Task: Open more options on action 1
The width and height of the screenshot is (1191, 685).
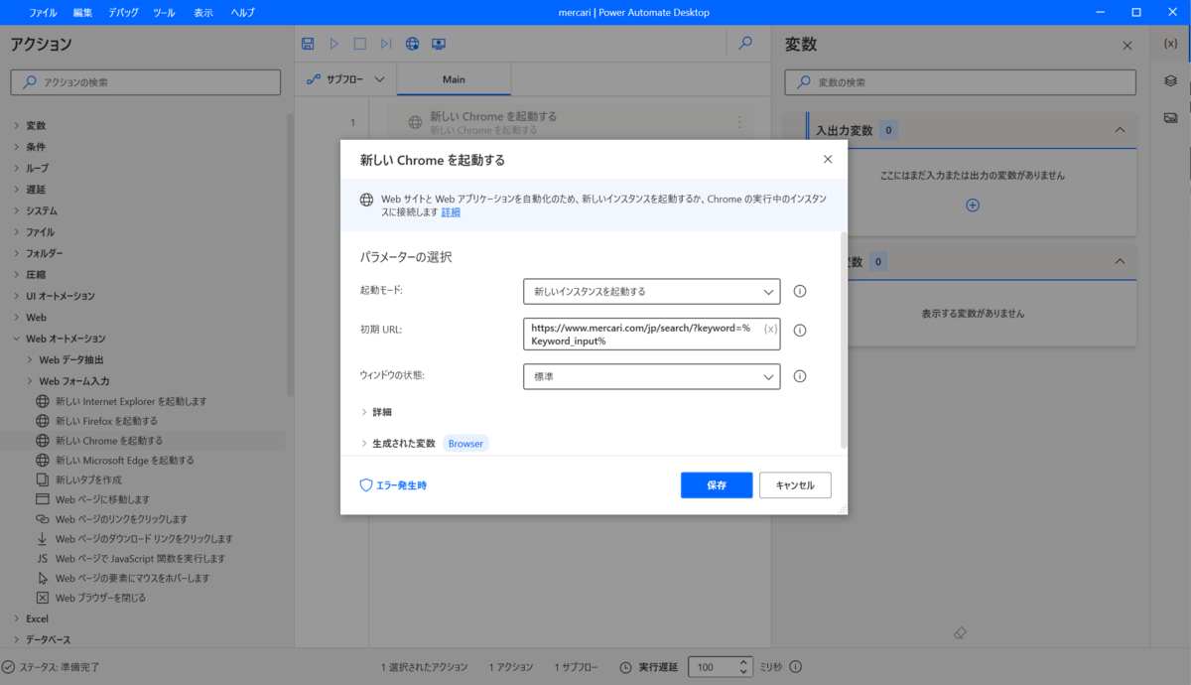Action: 739,122
